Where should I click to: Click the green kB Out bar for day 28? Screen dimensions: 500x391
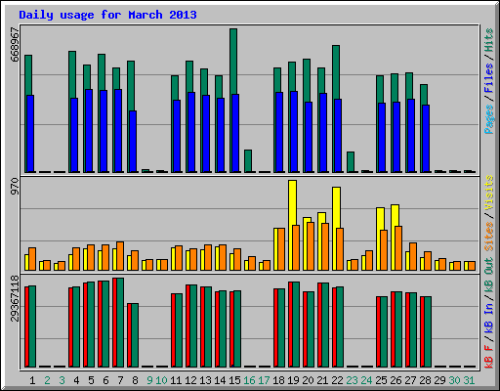click(x=428, y=331)
